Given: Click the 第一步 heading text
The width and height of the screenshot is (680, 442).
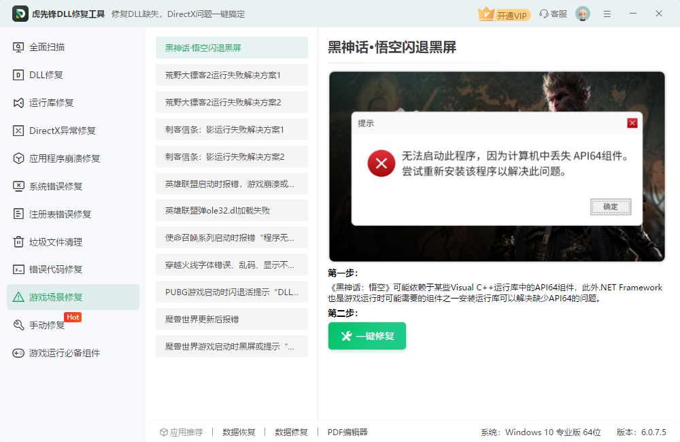Looking at the screenshot, I should (x=343, y=273).
